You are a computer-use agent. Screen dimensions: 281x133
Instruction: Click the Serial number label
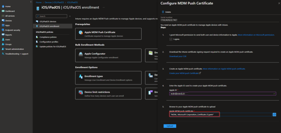pyautogui.click(x=167, y=17)
